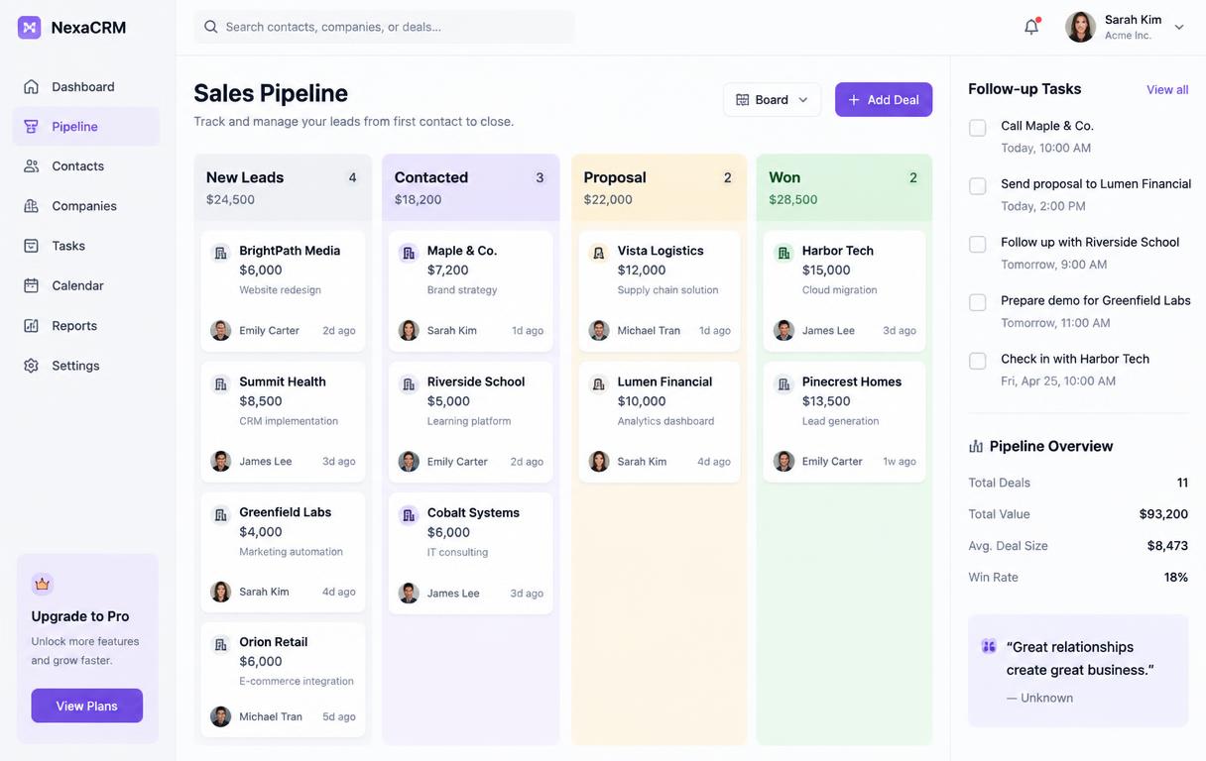
Task: Click the Cobalt Systems company icon
Action: coord(409,515)
